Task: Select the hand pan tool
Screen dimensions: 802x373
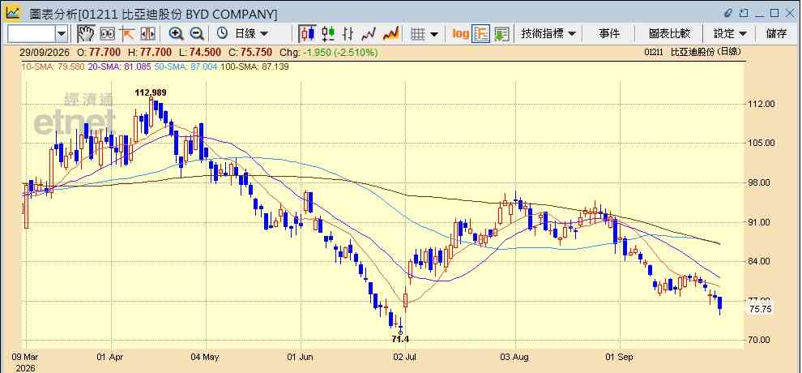Action: [87, 34]
